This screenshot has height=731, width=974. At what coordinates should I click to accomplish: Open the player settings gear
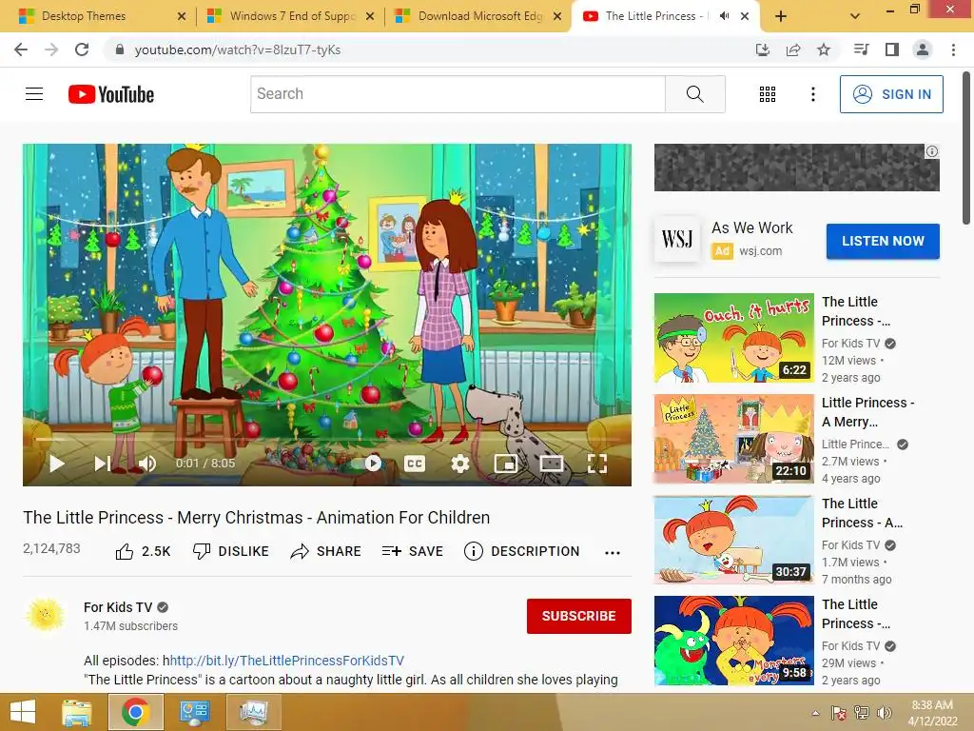(459, 464)
